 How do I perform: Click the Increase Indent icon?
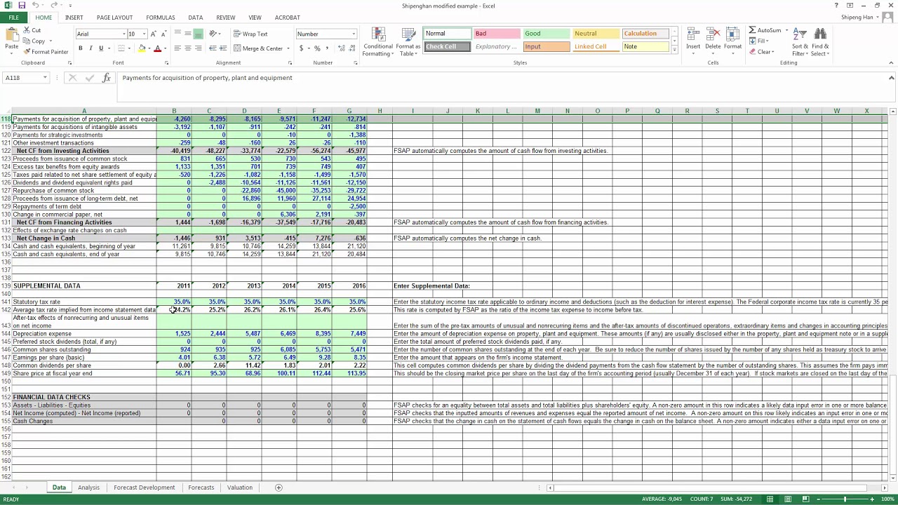tap(223, 48)
